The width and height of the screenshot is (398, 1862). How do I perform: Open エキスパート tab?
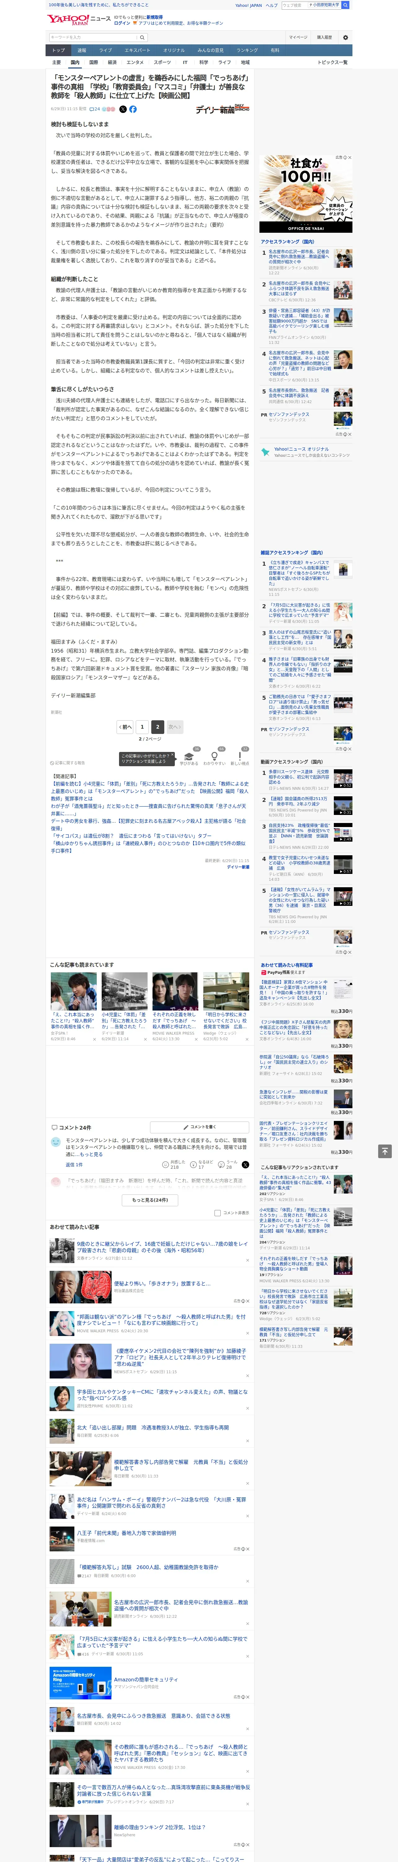(x=137, y=51)
